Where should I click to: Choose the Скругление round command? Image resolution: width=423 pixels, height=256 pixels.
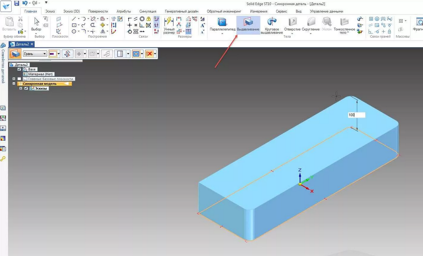click(311, 24)
